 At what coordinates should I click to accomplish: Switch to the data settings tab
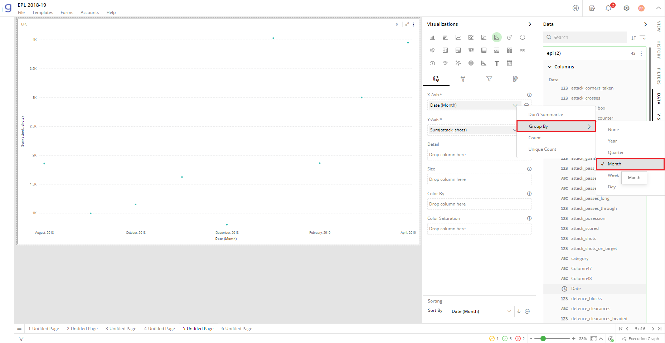tap(436, 79)
